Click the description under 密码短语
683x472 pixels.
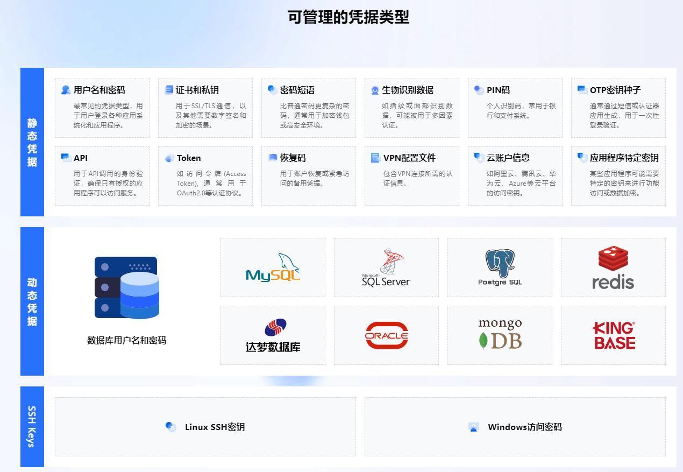pos(315,115)
